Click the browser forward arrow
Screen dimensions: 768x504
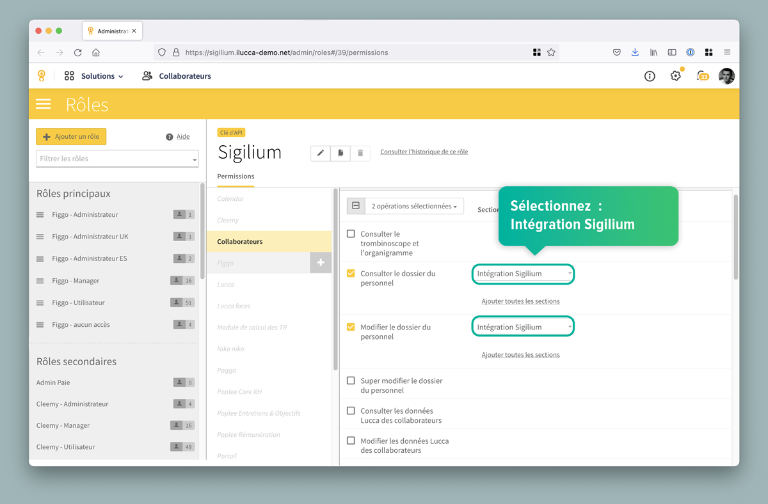[60, 52]
